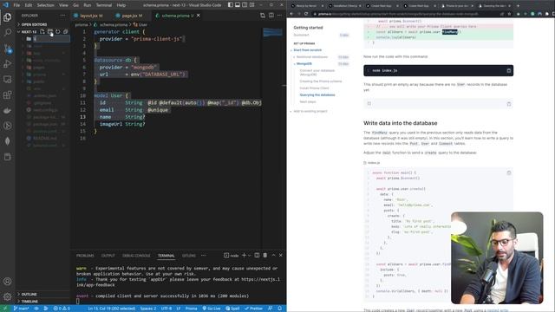The width and height of the screenshot is (555, 312).
Task: Toggle secondary sidebar layout button
Action: coord(245,5)
